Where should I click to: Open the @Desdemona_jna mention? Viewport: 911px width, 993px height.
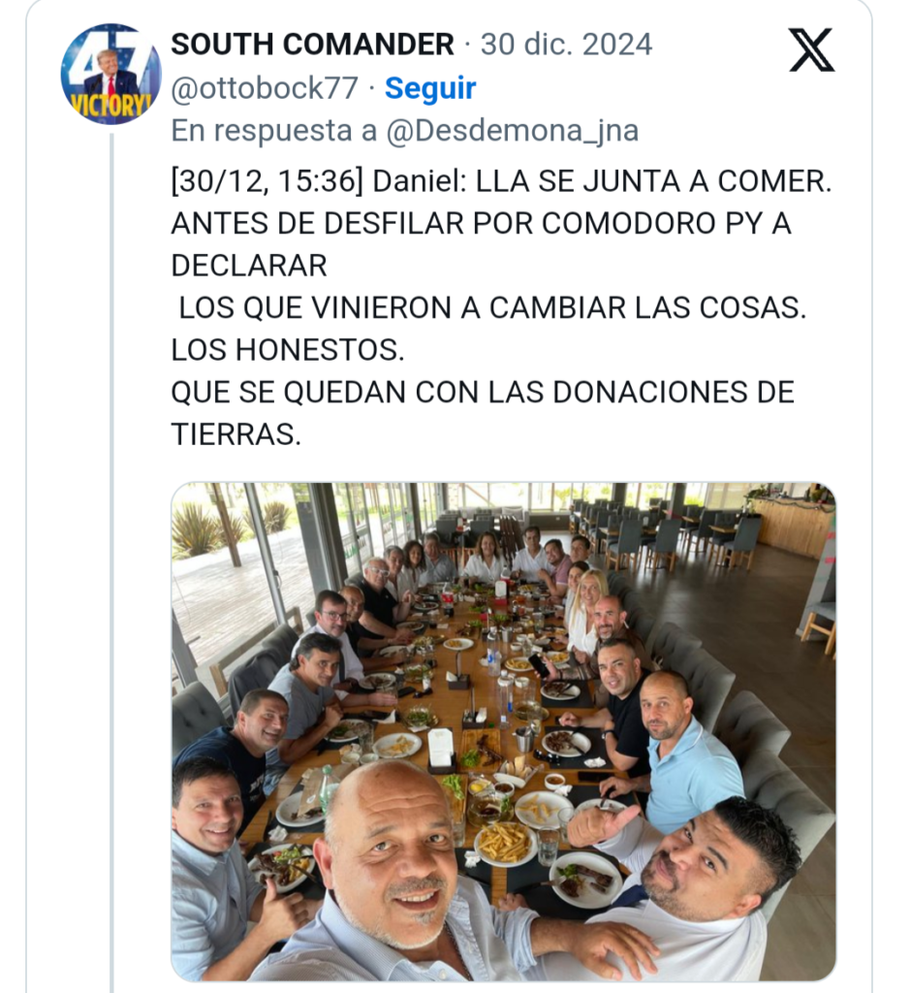[512, 131]
